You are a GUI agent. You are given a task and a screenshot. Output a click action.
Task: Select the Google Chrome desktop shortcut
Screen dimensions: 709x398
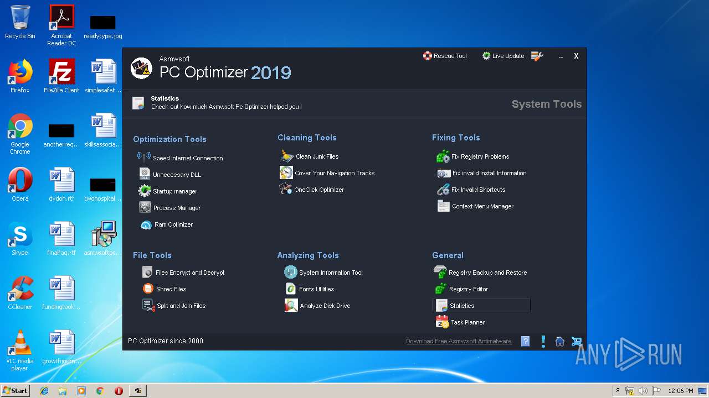(x=20, y=134)
